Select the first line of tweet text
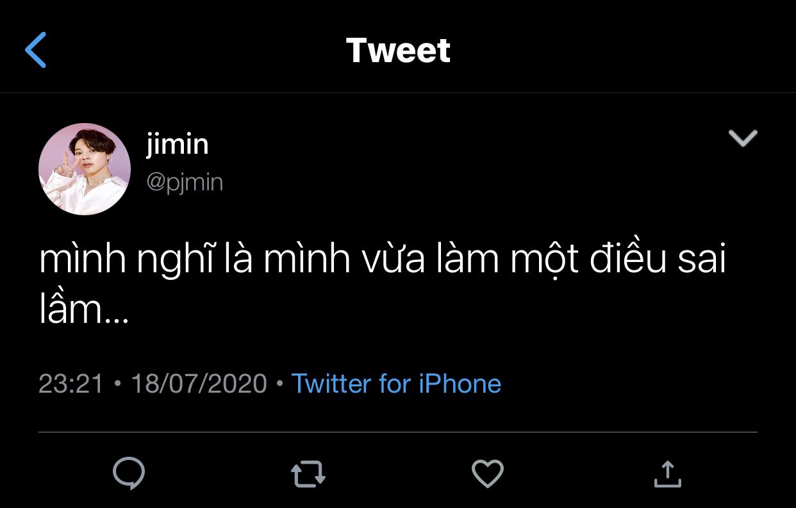 click(383, 260)
